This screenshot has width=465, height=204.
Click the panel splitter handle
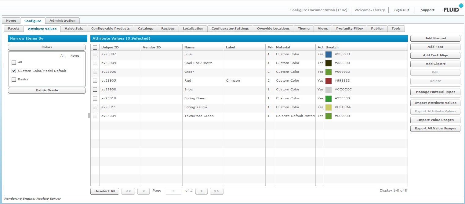tap(89, 115)
